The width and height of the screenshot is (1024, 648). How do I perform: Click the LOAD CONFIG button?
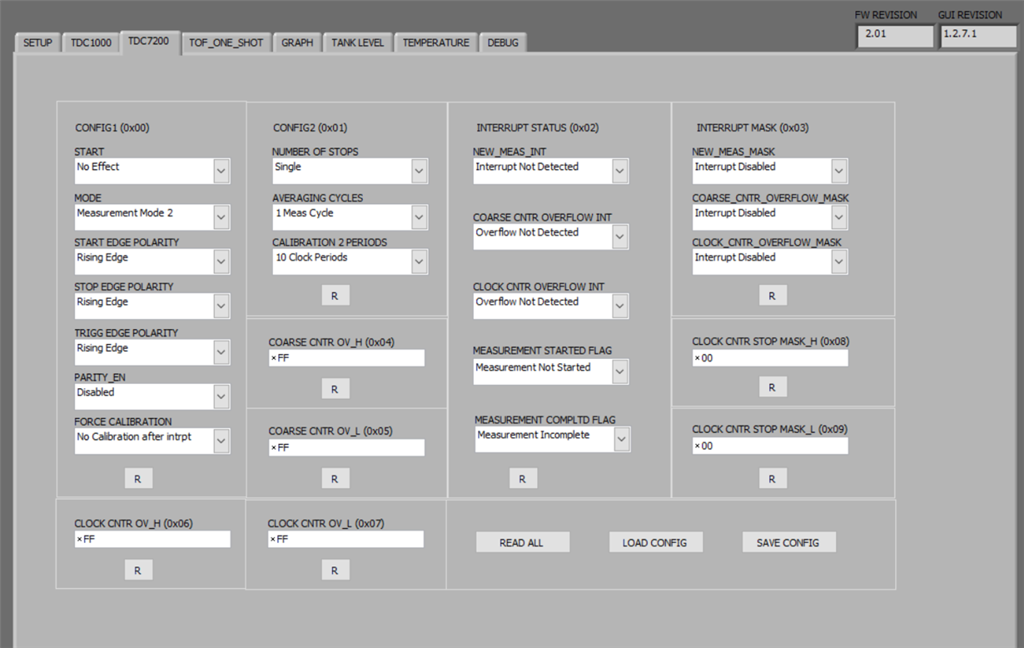(656, 542)
